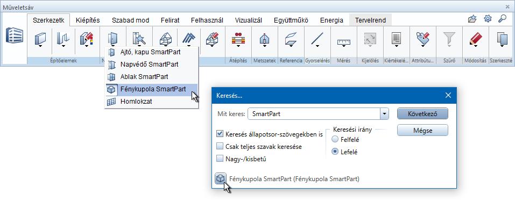Click the Kijelölés selection arrows icon

370,39
